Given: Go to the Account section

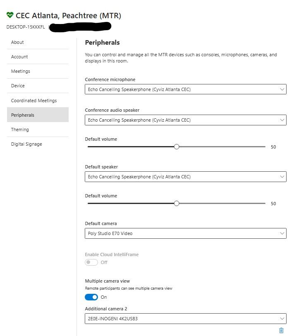Looking at the screenshot, I should 19,57.
